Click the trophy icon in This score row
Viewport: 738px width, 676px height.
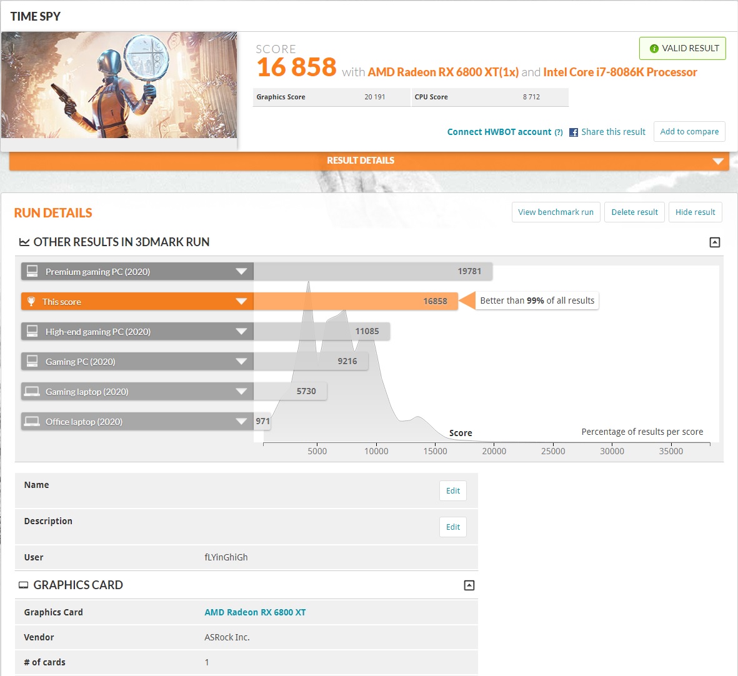31,302
